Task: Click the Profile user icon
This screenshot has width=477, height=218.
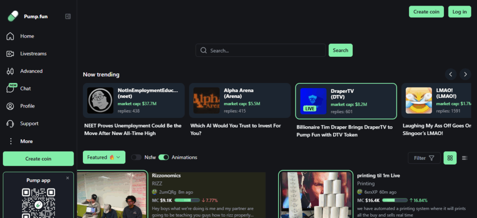Action: [x=10, y=106]
